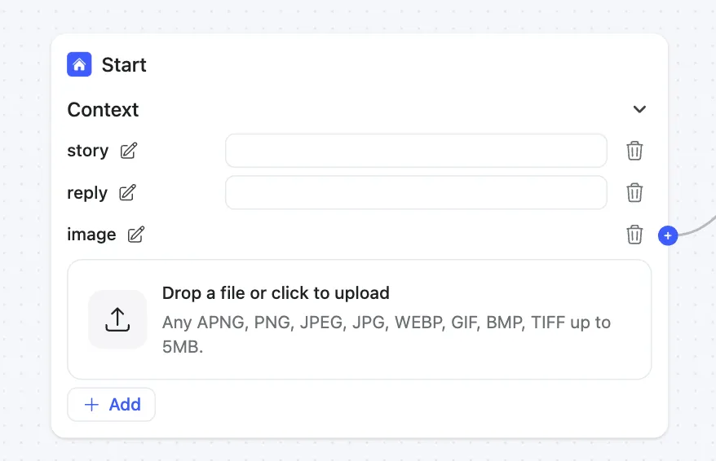Edit the story variable with pencil icon
This screenshot has width=716, height=461.
pyautogui.click(x=129, y=151)
